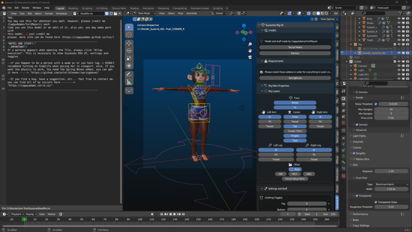Open the Pixel Filter Type dropdown
The width and height of the screenshot is (412, 232).
391,184
